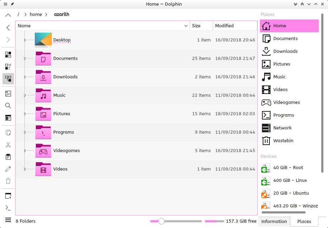Switch to the Information tab

click(274, 222)
